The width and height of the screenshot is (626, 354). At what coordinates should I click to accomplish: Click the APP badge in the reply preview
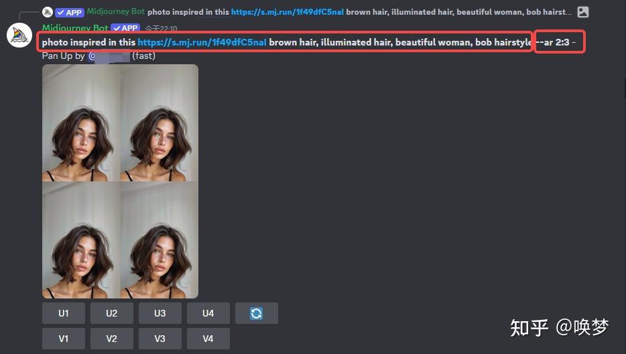click(x=70, y=12)
